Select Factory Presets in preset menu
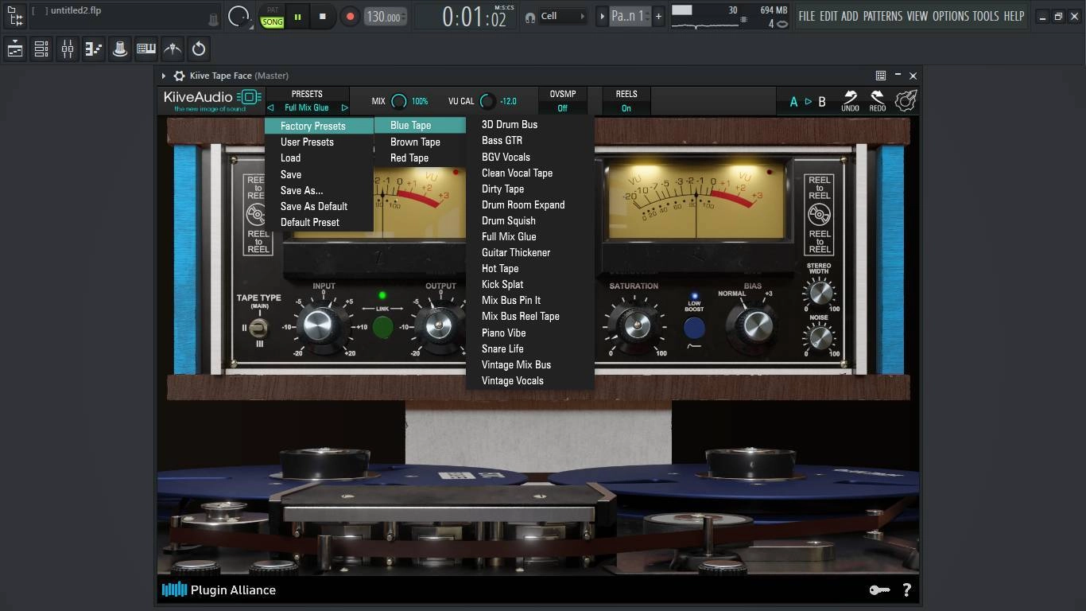This screenshot has width=1086, height=611. 320,126
